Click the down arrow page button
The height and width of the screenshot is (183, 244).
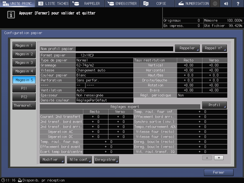point(219,158)
